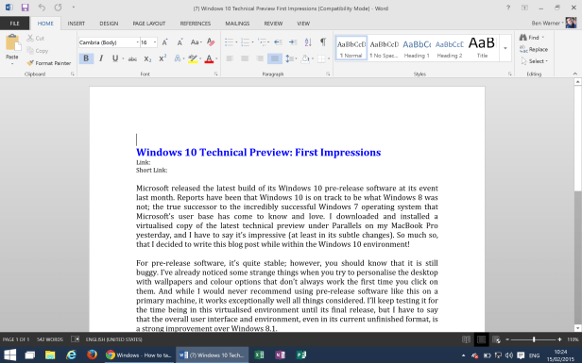582x363 pixels.
Task: Apply the Normal style
Action: pyautogui.click(x=351, y=48)
